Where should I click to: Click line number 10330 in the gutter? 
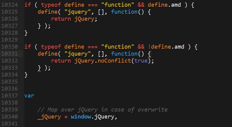coord(10,47)
